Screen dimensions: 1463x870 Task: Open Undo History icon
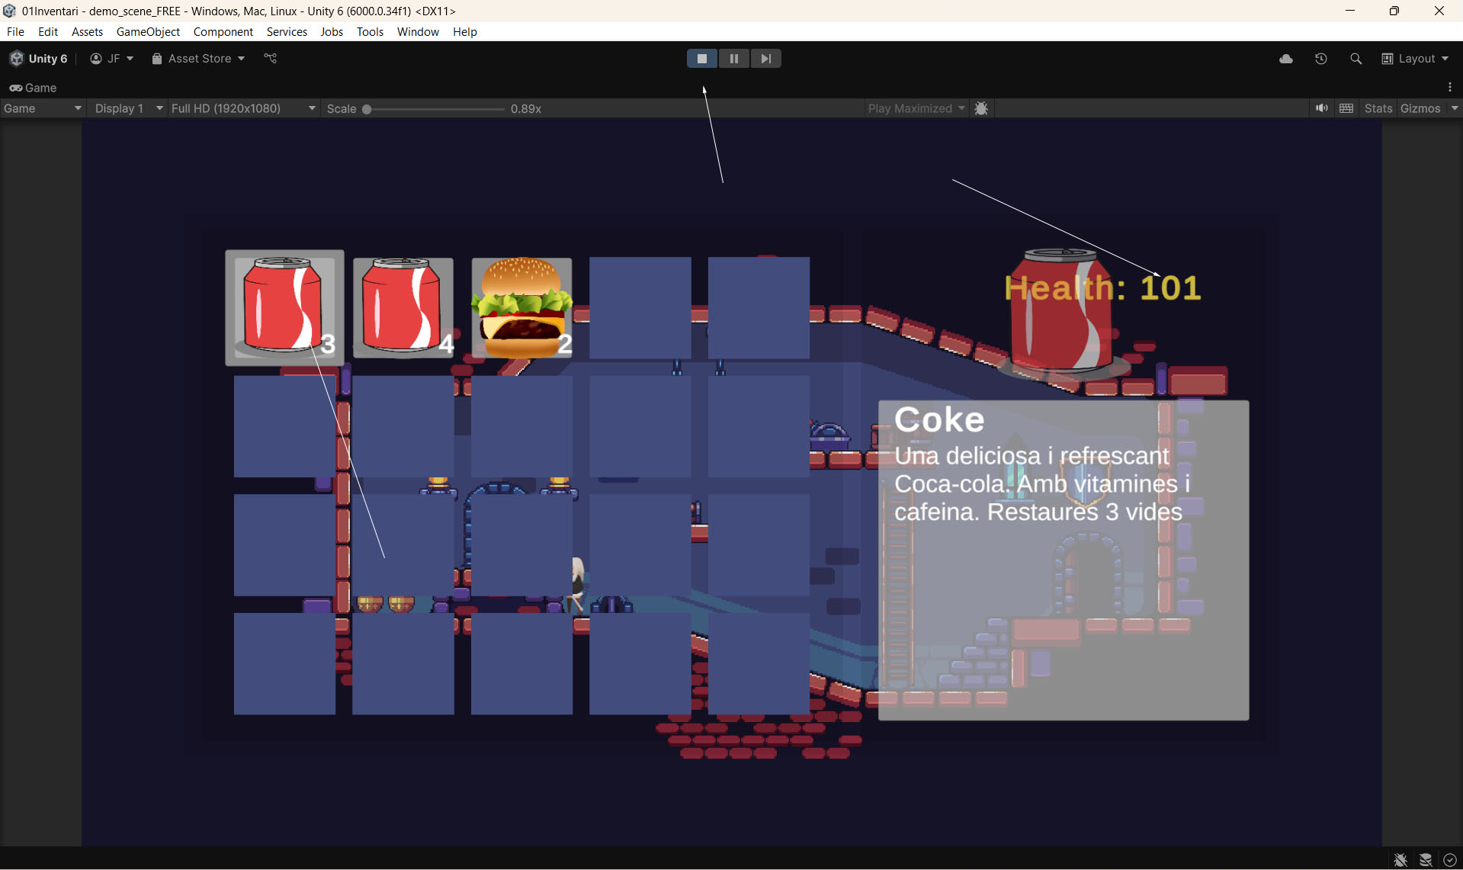[1320, 59]
